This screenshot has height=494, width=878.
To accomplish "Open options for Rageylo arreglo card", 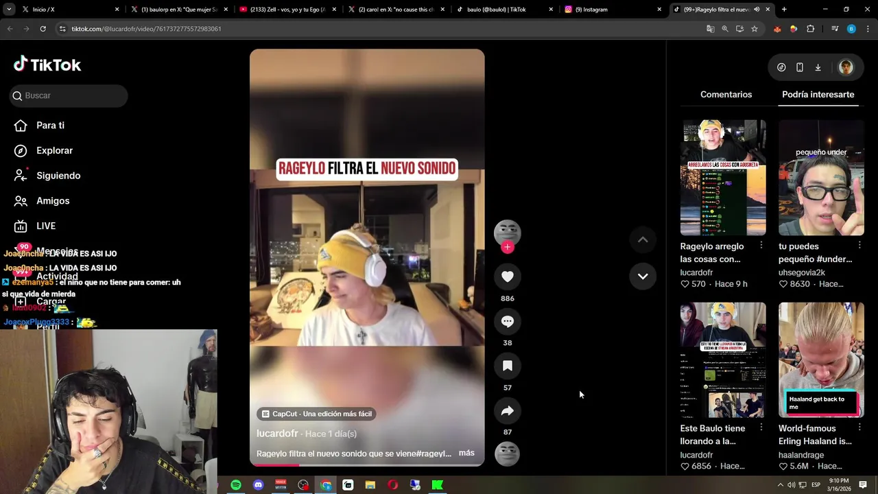I will coord(761,245).
